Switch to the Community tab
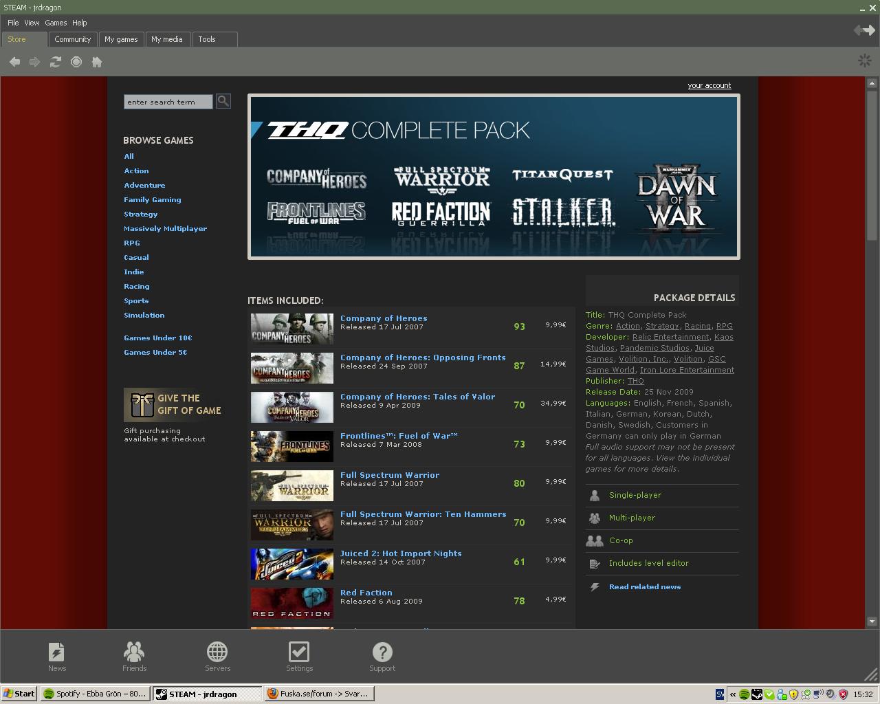 click(x=72, y=39)
